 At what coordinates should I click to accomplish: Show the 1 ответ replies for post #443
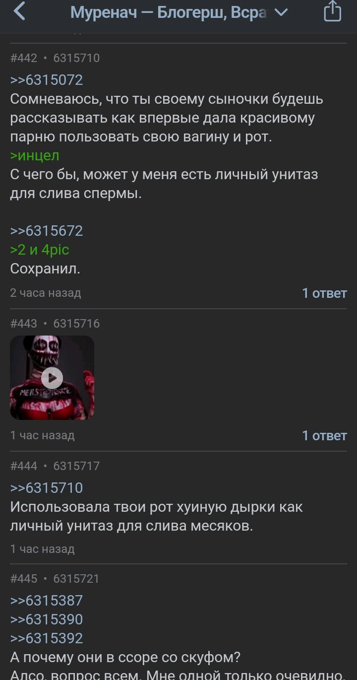(324, 436)
